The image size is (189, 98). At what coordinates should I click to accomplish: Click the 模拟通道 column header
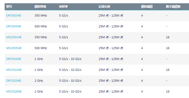[x=147, y=7]
